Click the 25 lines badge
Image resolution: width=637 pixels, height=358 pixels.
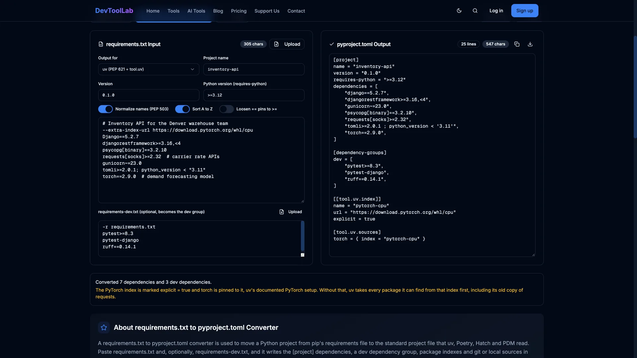(x=468, y=44)
